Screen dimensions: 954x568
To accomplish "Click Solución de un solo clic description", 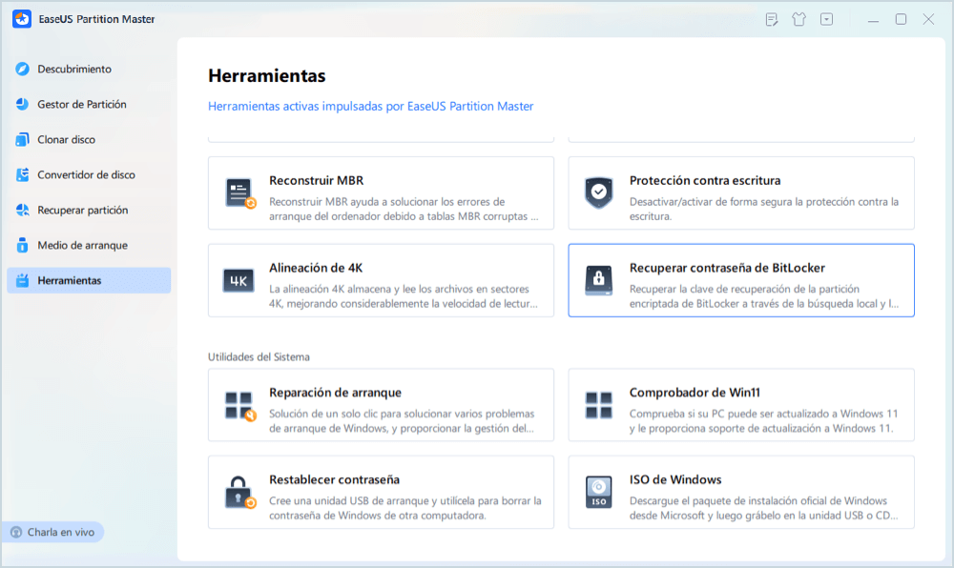I will [402, 421].
